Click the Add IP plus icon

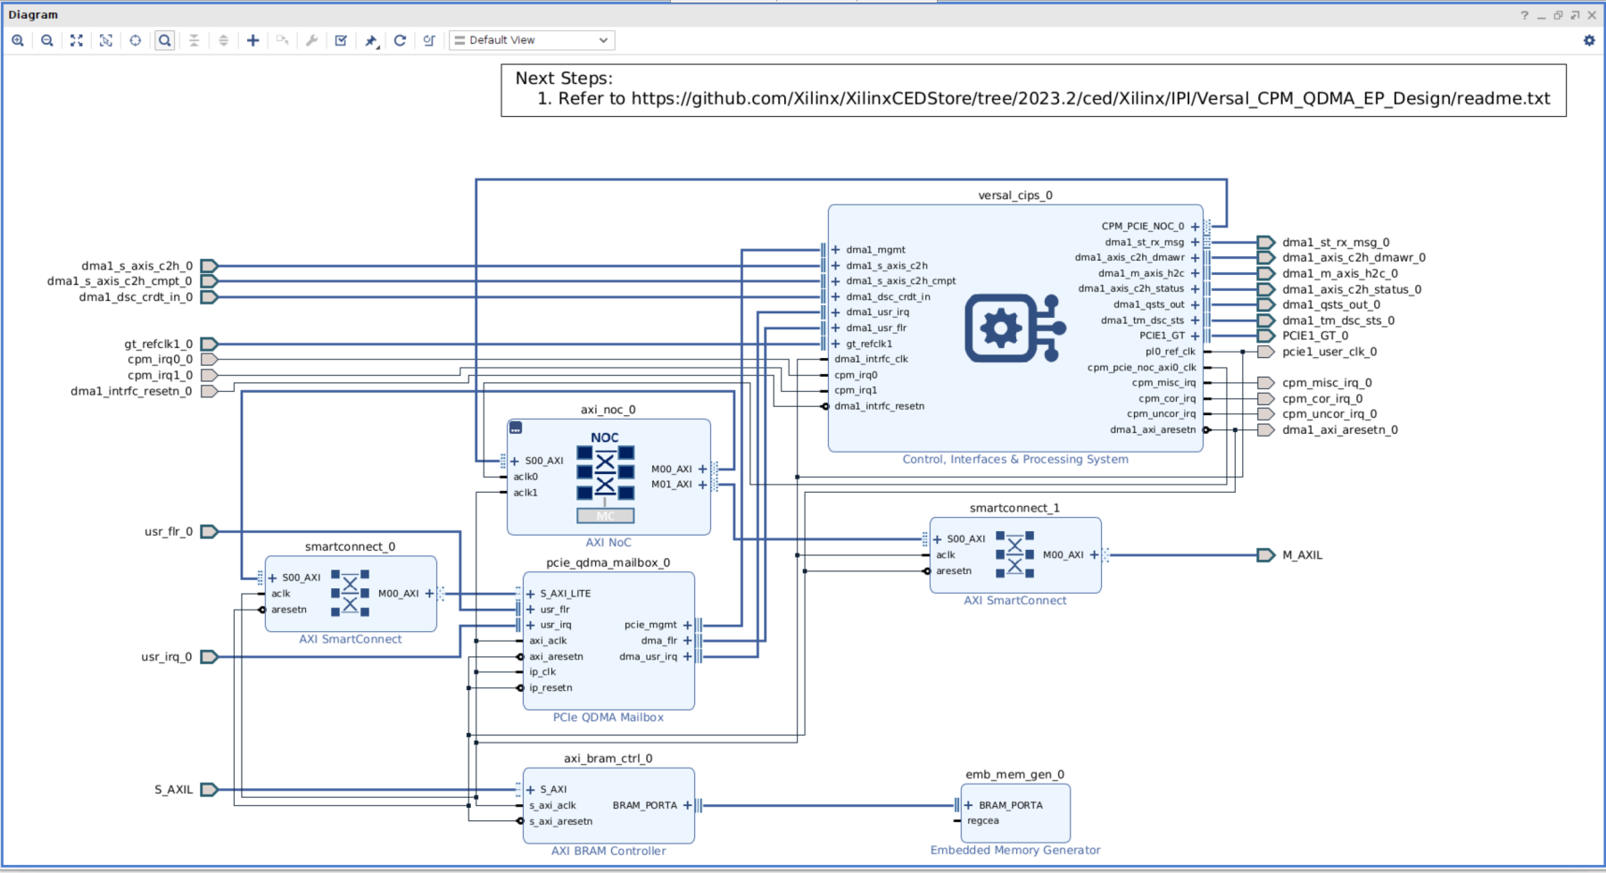point(252,40)
